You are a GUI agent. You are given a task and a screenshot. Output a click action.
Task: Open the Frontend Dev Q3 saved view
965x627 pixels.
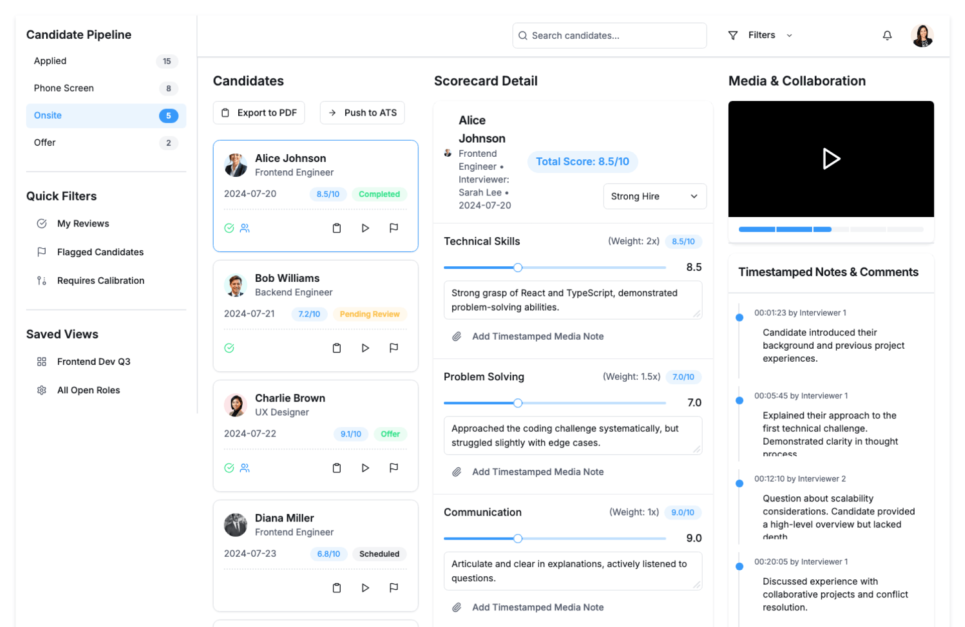coord(93,362)
